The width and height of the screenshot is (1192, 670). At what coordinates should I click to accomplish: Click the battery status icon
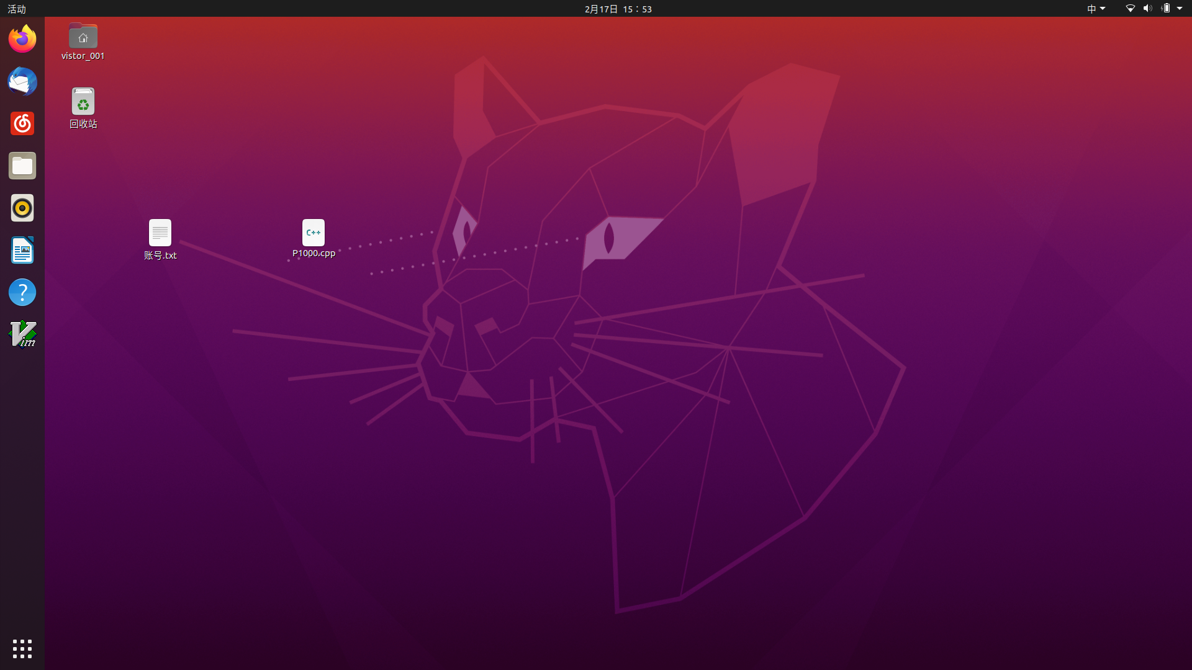pos(1166,9)
